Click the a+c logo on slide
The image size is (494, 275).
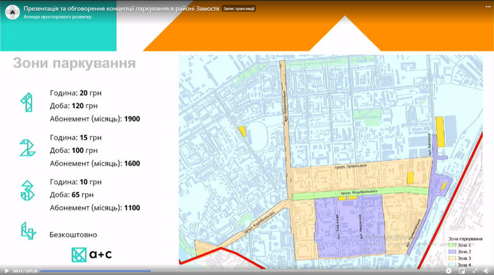point(91,254)
